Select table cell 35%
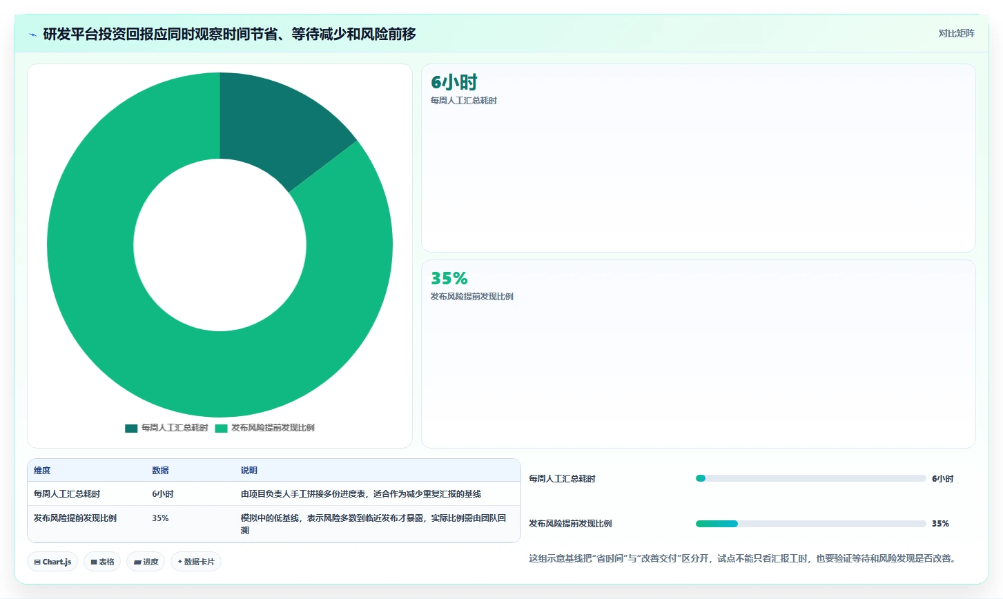 160,518
